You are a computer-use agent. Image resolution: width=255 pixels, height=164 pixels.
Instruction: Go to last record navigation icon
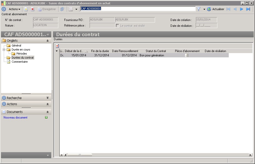pyautogui.click(x=248, y=9)
